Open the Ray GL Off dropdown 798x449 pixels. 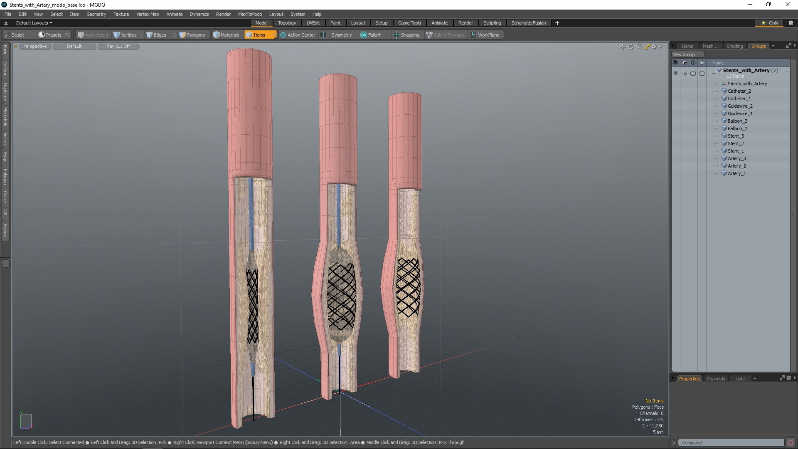click(118, 47)
